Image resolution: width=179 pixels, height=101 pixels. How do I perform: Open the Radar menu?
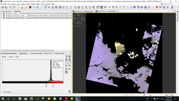coord(38,4)
